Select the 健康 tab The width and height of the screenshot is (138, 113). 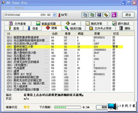click(x=52, y=28)
